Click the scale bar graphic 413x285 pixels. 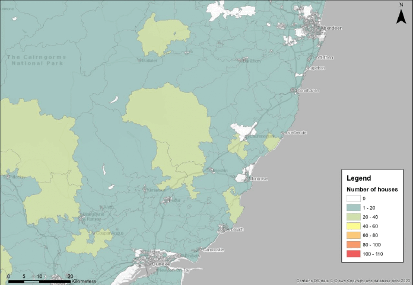click(x=39, y=281)
